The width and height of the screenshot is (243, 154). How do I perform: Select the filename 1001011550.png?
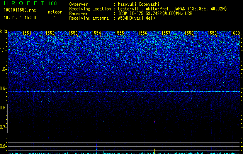[20, 10]
